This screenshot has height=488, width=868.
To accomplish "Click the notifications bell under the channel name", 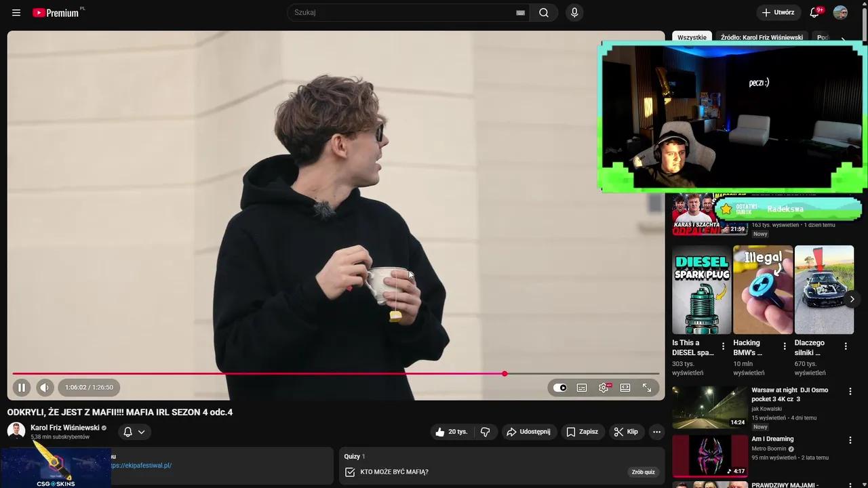I will tap(126, 432).
